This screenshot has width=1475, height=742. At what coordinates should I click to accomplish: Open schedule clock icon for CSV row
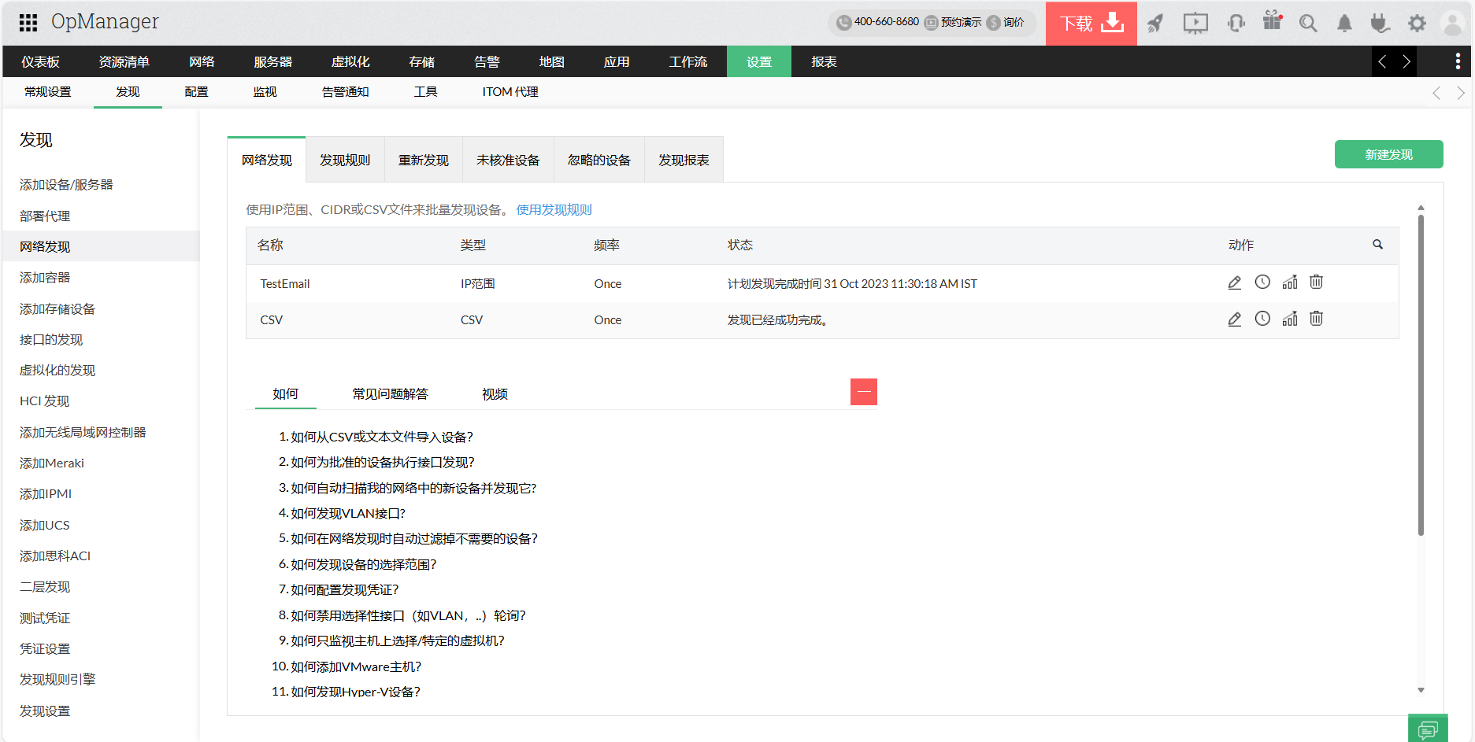coord(1262,319)
